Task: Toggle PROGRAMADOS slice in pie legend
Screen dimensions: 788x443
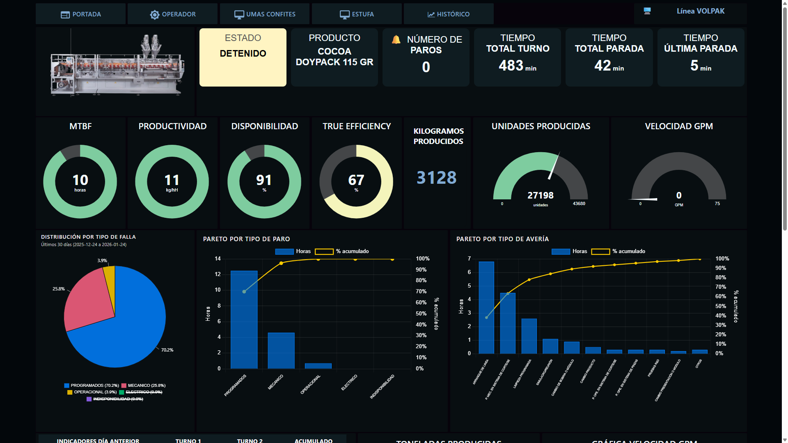Action: click(94, 386)
